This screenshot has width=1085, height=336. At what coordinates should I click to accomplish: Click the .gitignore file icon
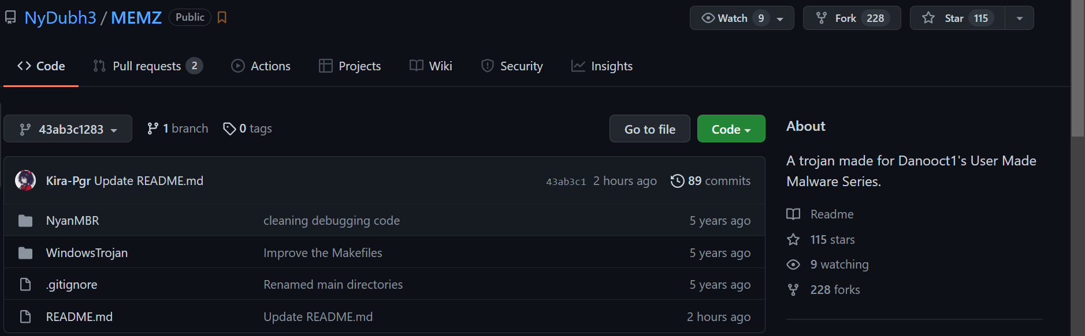click(x=25, y=285)
